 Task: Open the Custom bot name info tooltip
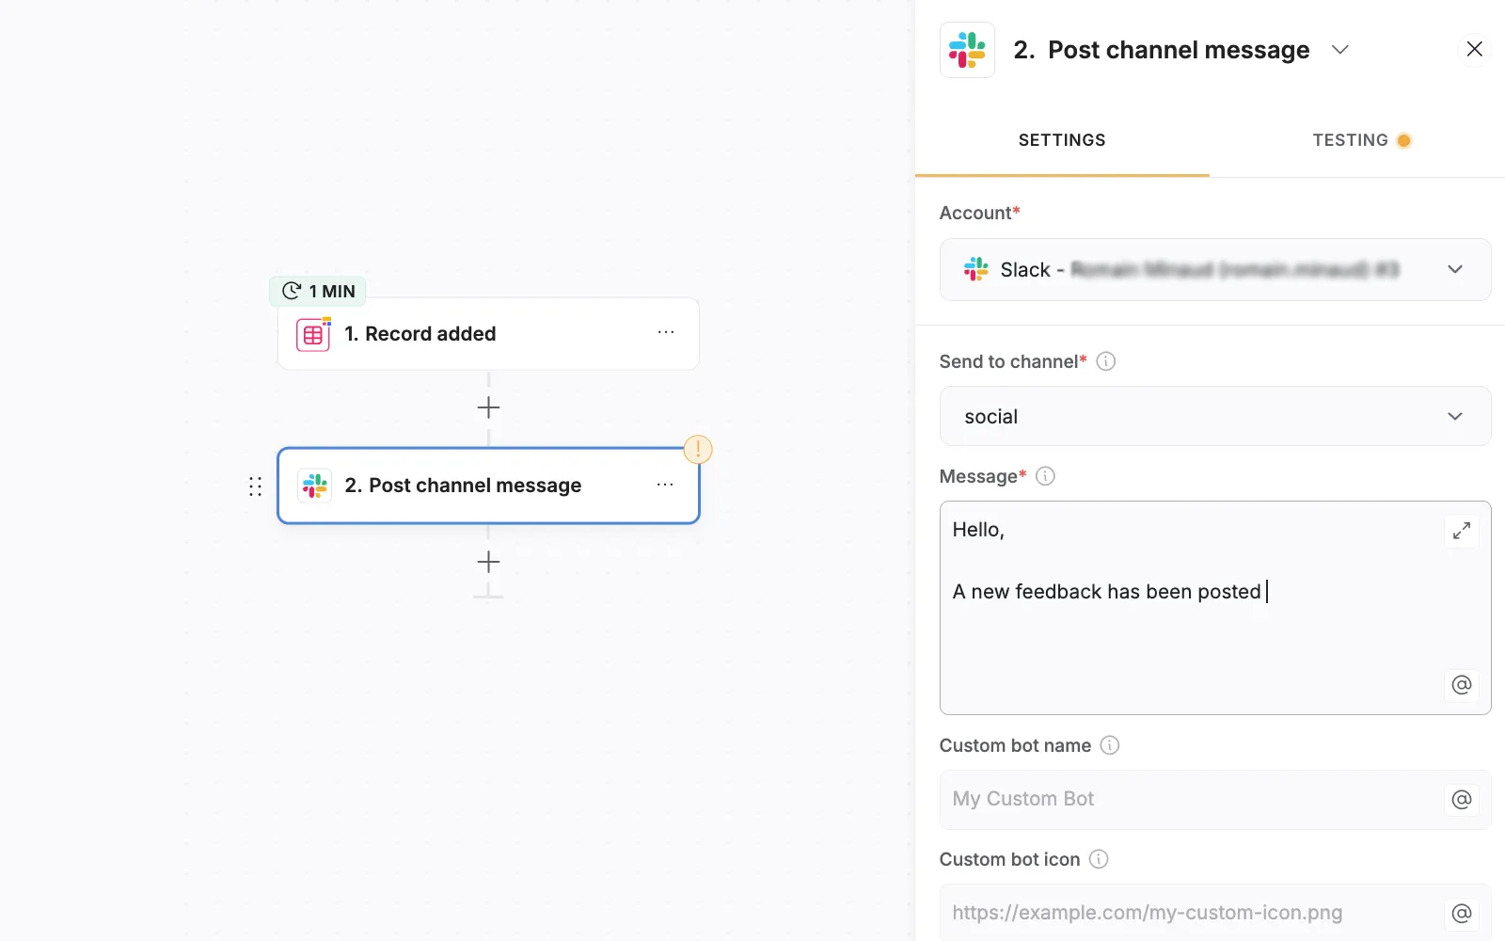tap(1110, 745)
